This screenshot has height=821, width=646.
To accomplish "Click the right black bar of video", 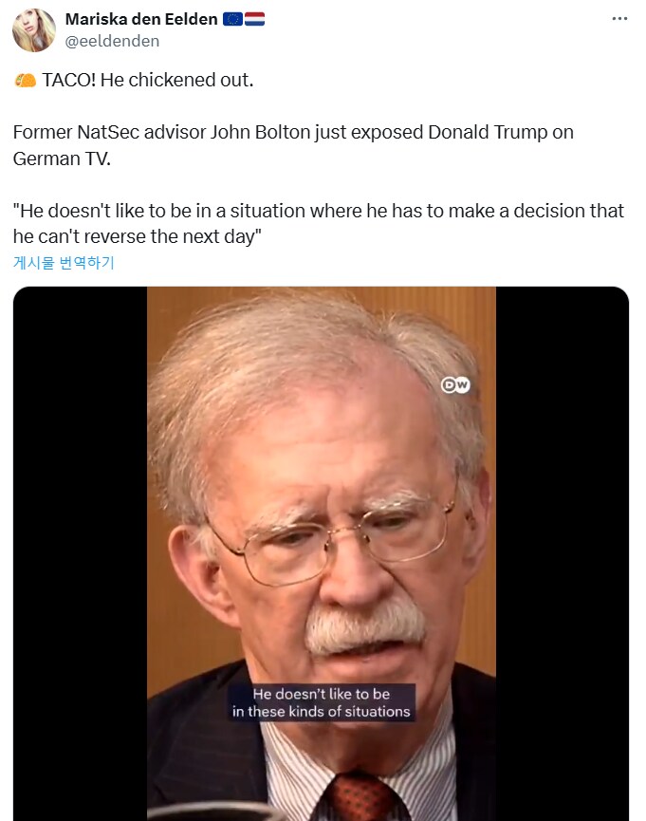I will [x=563, y=553].
